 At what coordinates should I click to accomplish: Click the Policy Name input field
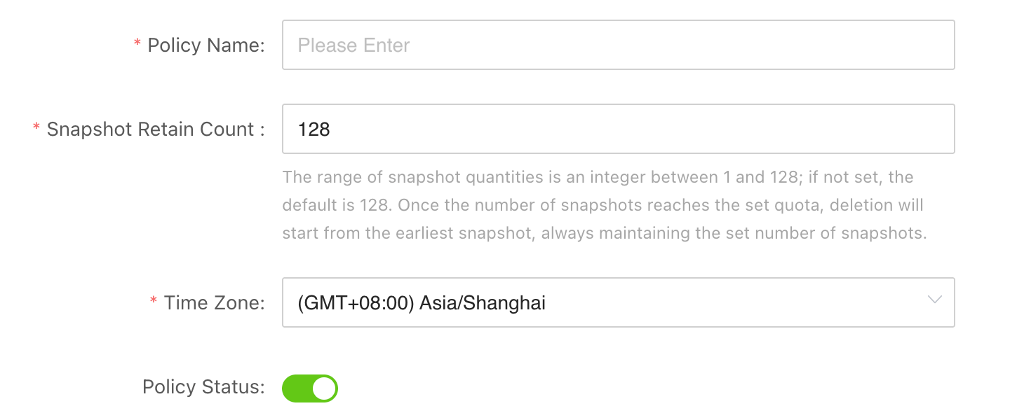617,45
